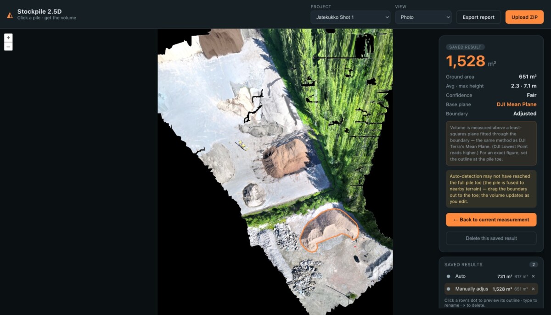Click the Upload ZIP button
551x315 pixels.
[524, 17]
